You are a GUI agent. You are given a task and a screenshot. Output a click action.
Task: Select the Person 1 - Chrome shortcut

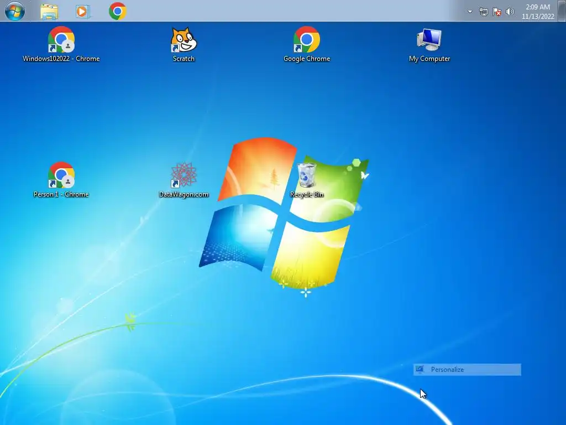(61, 180)
